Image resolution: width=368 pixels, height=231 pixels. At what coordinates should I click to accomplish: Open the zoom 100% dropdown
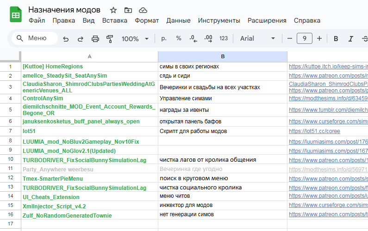[135, 39]
